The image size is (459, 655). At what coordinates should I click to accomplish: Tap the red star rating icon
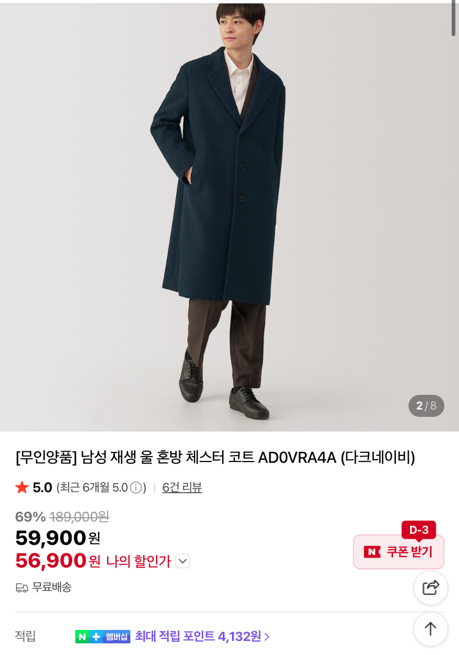pos(21,487)
